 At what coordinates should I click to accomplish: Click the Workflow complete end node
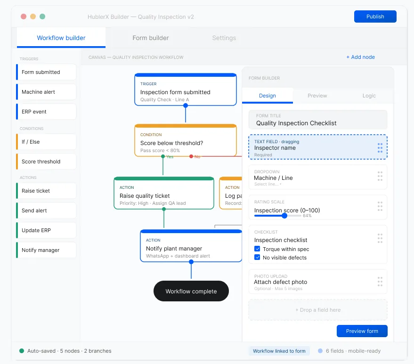click(x=191, y=291)
